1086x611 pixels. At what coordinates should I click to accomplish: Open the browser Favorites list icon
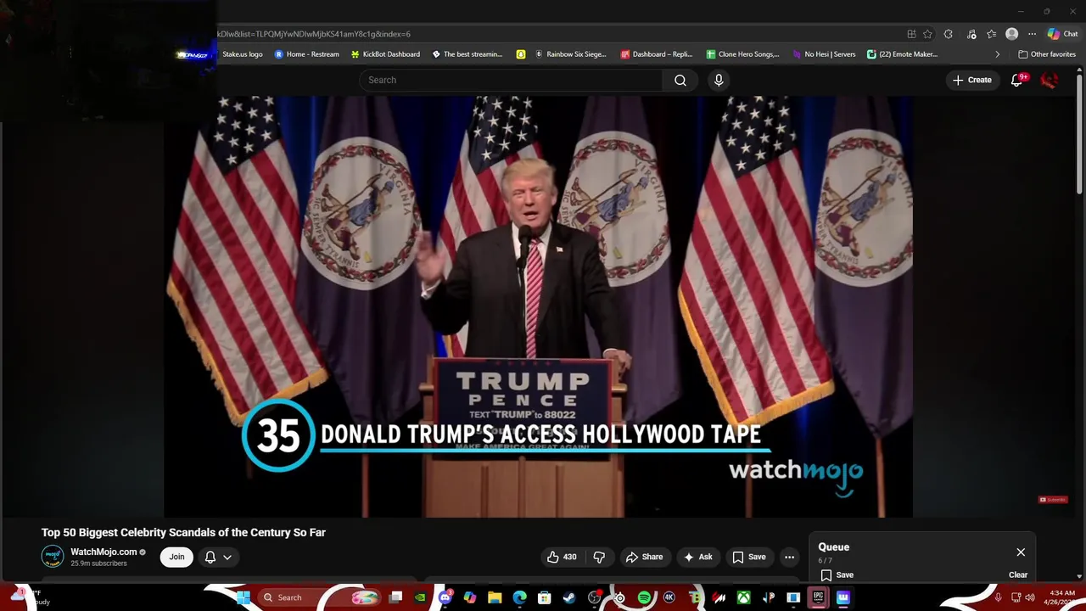click(x=992, y=34)
